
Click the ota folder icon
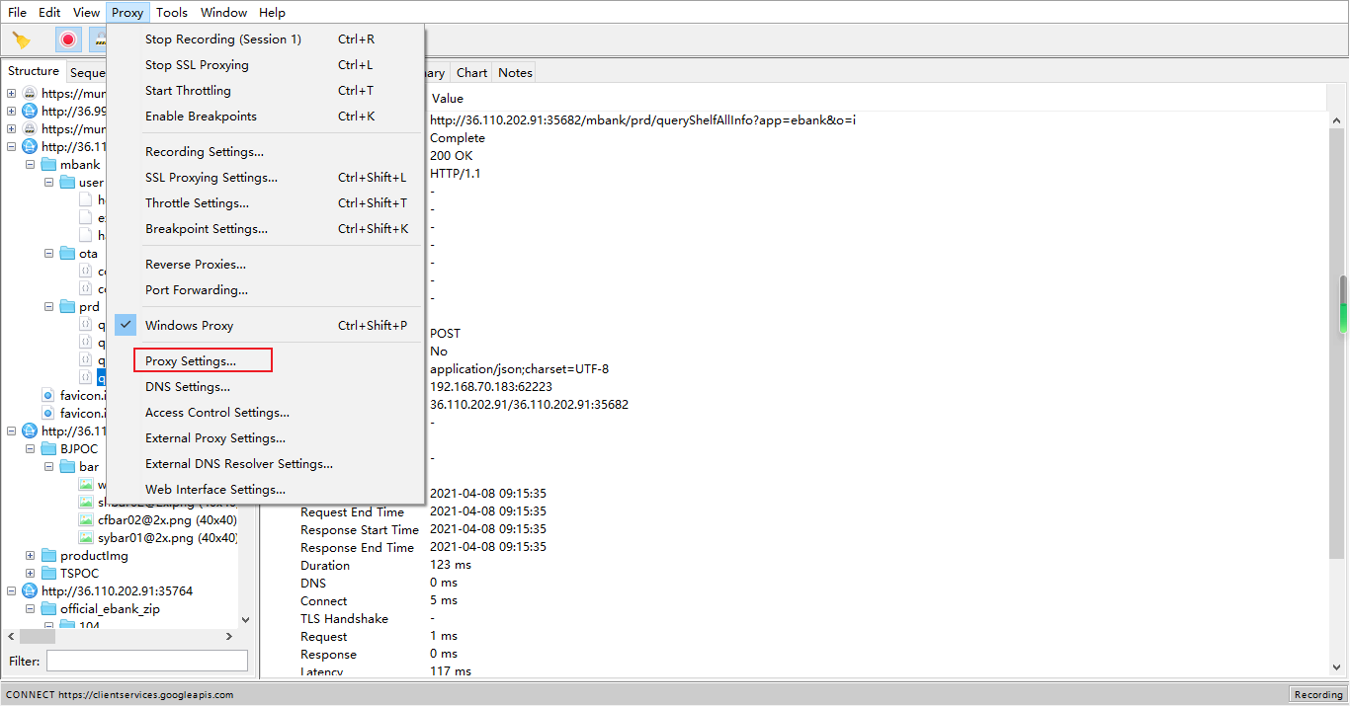pyautogui.click(x=67, y=254)
